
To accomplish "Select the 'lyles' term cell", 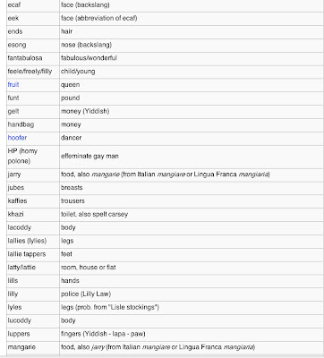I will (x=33, y=308).
